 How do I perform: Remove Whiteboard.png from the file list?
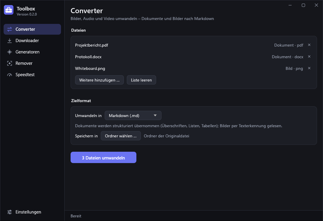click(309, 68)
